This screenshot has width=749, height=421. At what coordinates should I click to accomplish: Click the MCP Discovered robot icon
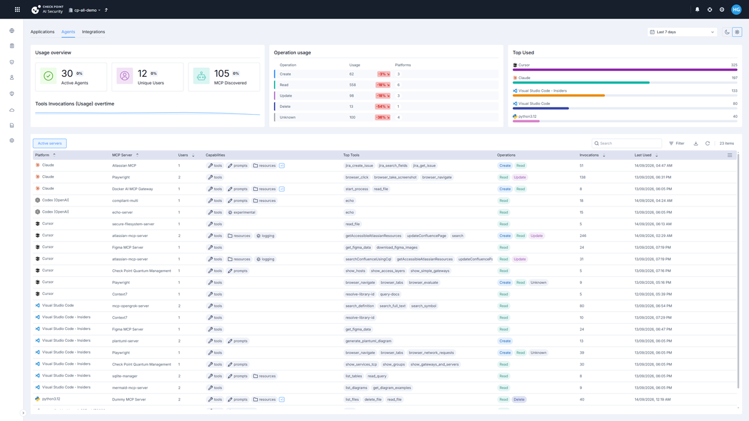[x=201, y=76]
